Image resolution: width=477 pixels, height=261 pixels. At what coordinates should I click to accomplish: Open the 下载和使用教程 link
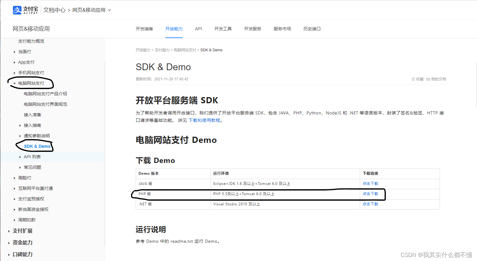pos(204,120)
